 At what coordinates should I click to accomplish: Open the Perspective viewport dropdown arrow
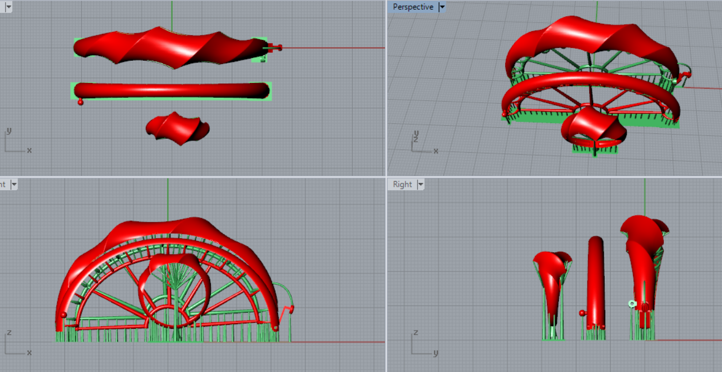(x=442, y=7)
